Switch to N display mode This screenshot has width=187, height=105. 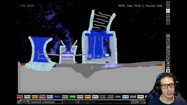coord(168,15)
